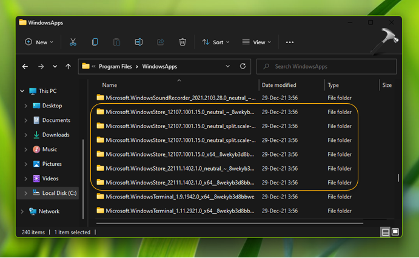Open the See more ellipsis menu
The image size is (419, 258).
pos(290,42)
